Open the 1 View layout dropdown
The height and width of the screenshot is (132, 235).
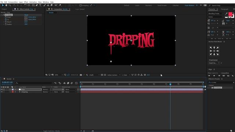(126, 75)
